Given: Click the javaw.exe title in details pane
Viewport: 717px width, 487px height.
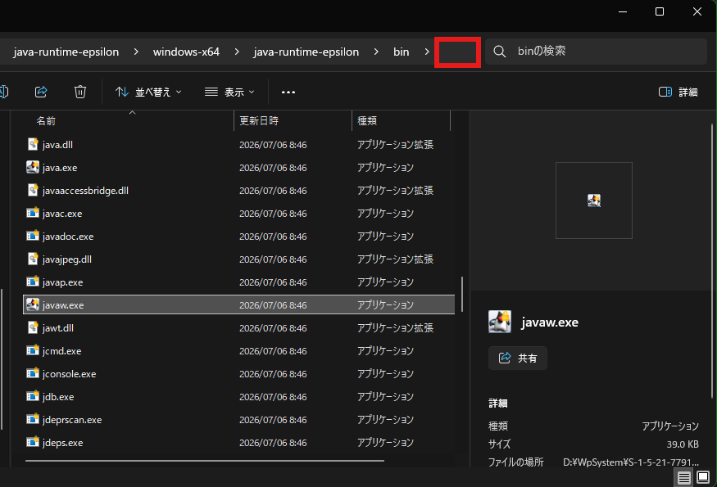Looking at the screenshot, I should tap(550, 322).
